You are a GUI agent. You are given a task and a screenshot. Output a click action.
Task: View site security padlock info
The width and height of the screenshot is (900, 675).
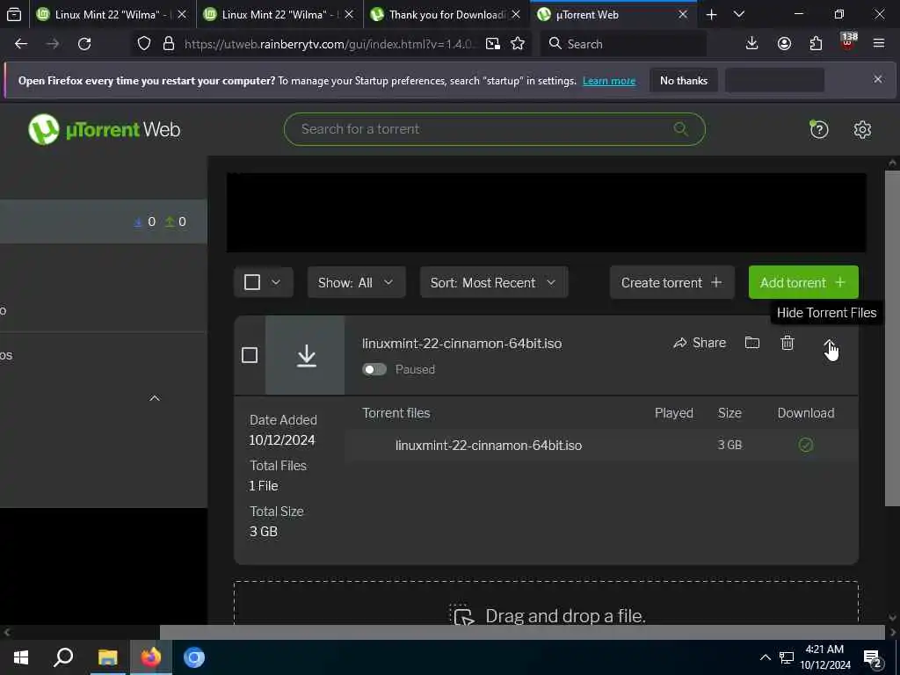pyautogui.click(x=168, y=44)
